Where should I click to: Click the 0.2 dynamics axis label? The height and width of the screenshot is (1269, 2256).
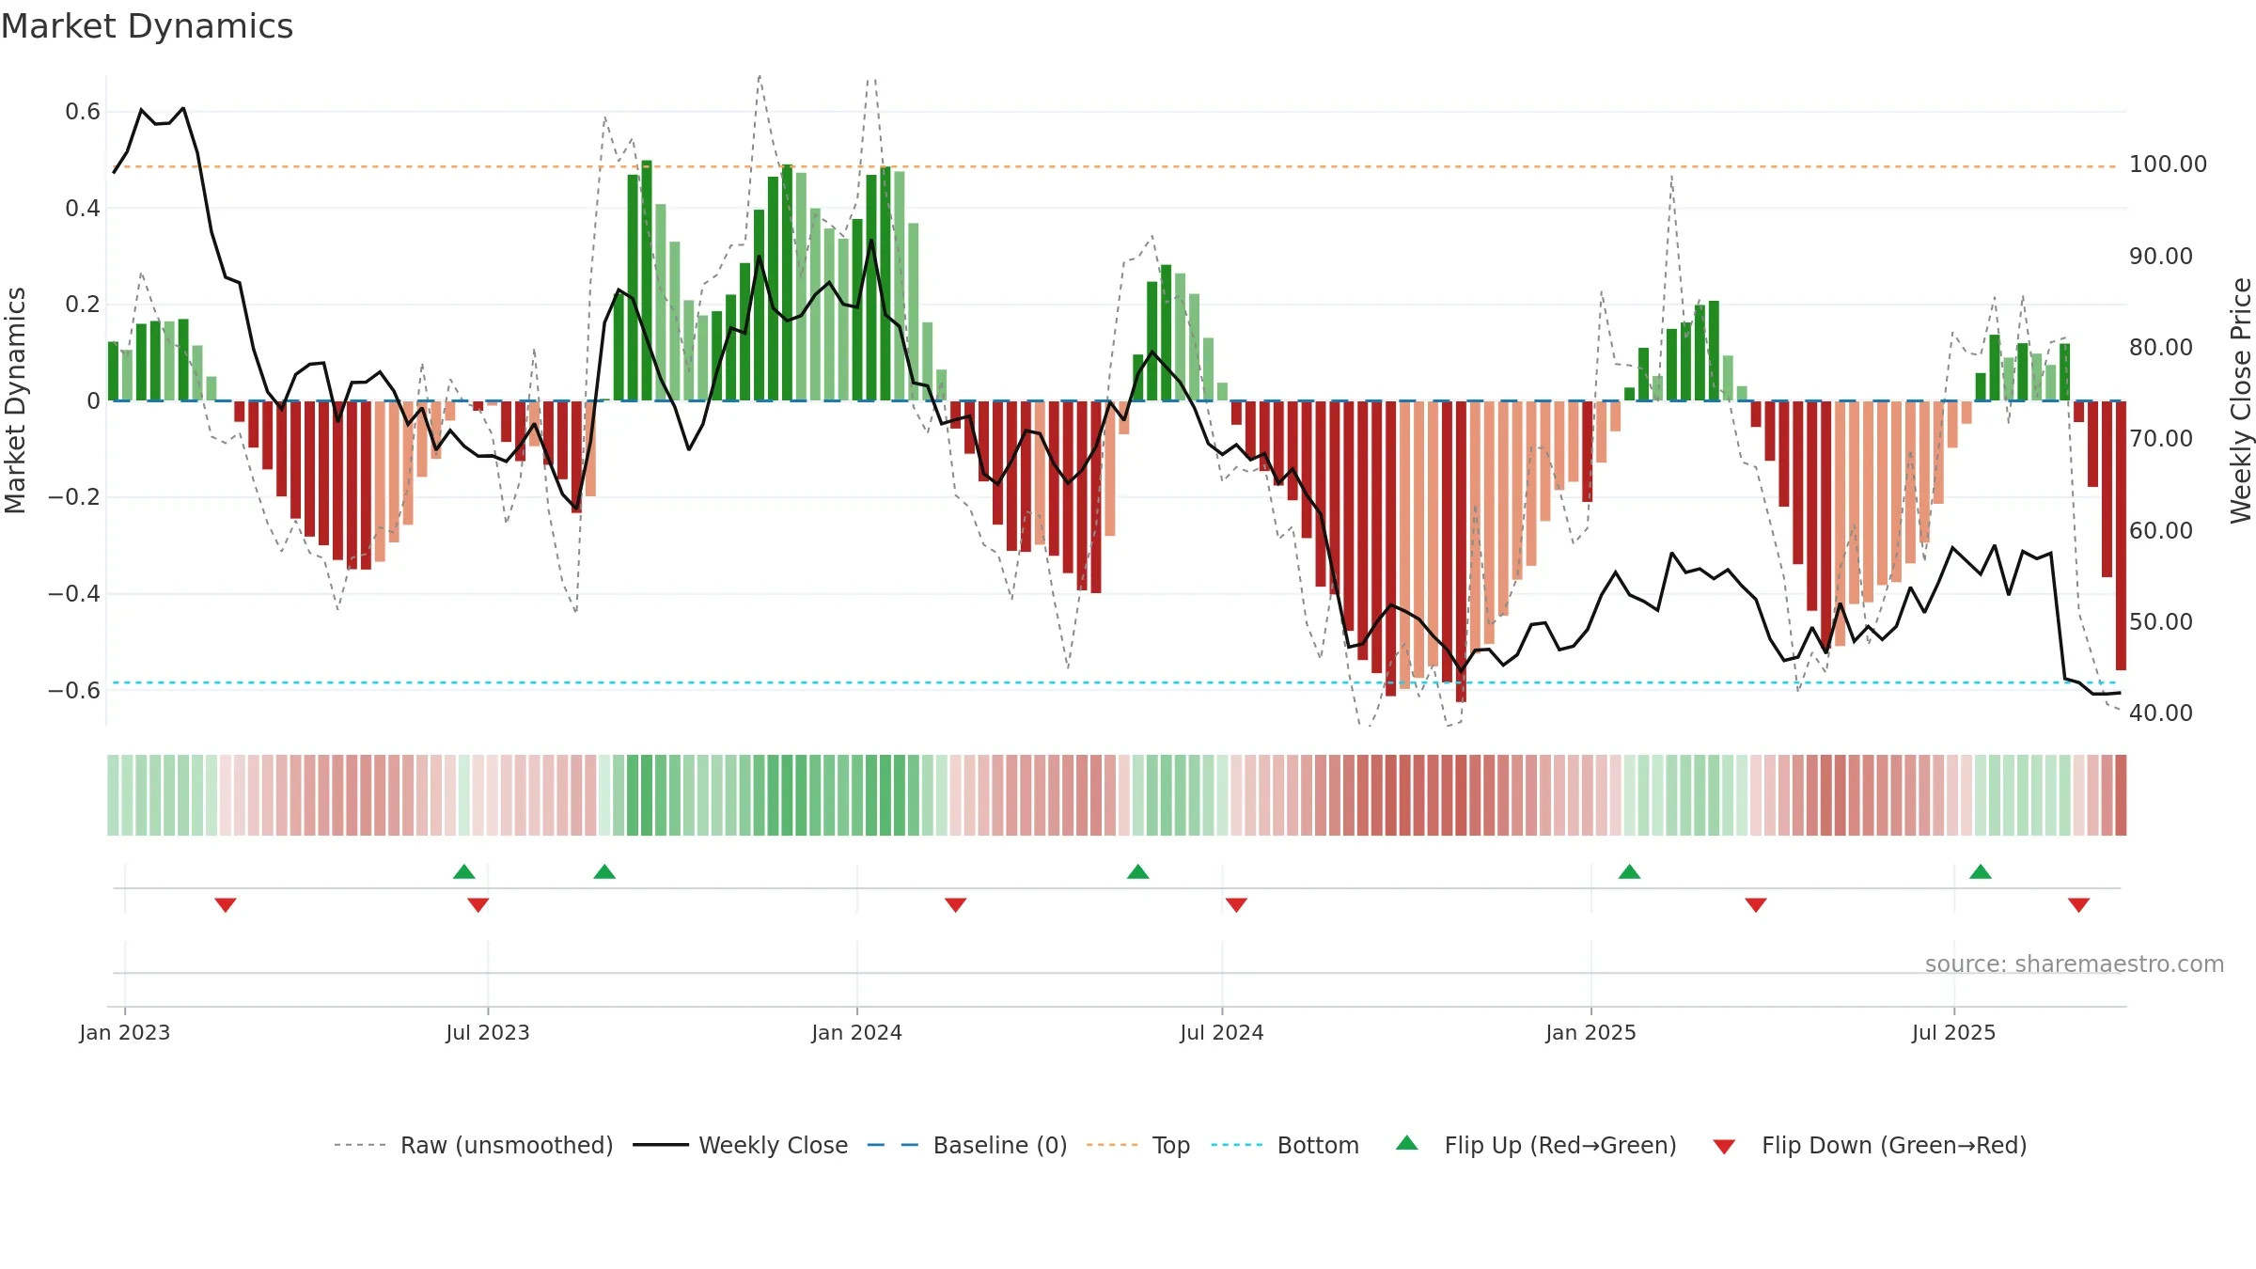[x=83, y=305]
